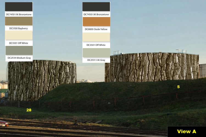
Task: Select the DC8800 Oxide Yellow swatch
Action: point(96,22)
